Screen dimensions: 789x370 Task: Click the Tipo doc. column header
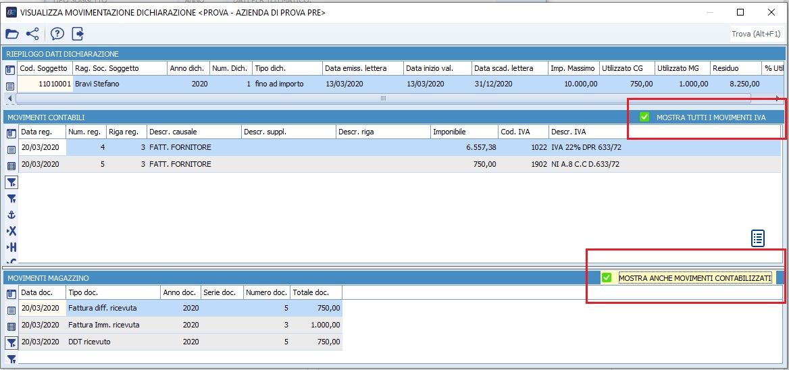pos(113,292)
